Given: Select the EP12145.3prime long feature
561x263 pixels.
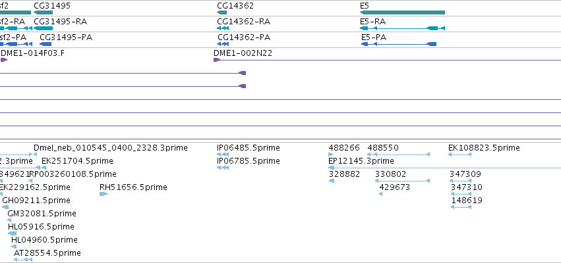Looking at the screenshot, I should point(445,168).
